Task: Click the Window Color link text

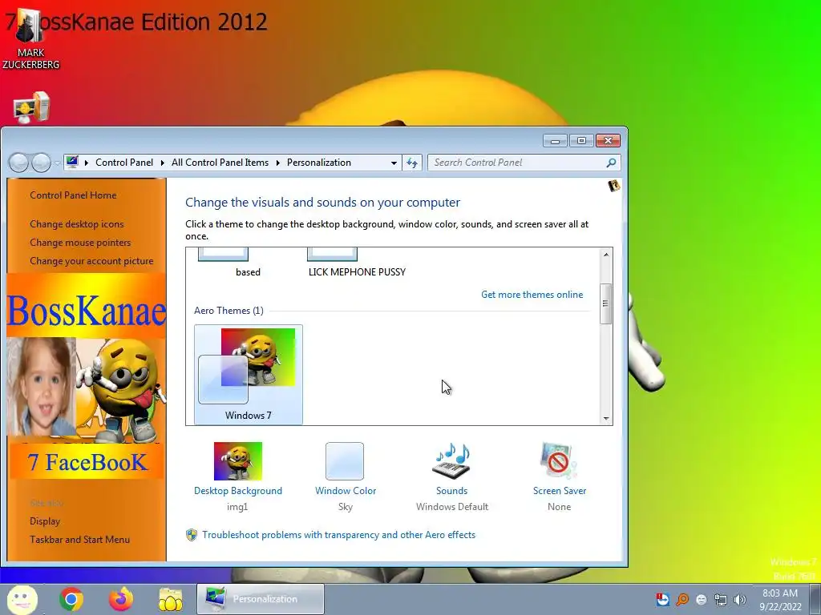Action: tap(346, 491)
